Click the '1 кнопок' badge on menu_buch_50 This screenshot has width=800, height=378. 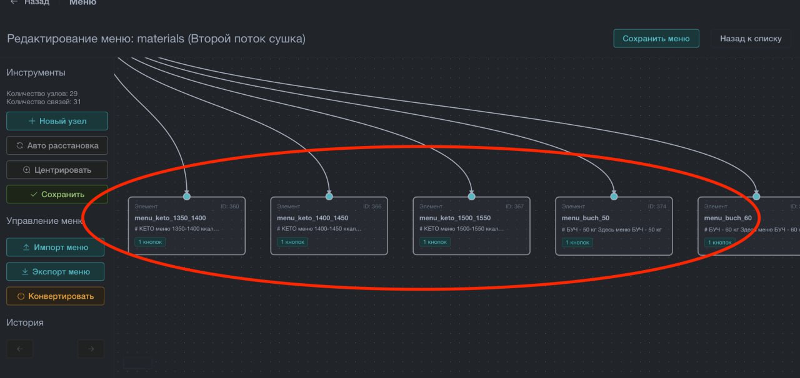pyautogui.click(x=577, y=242)
